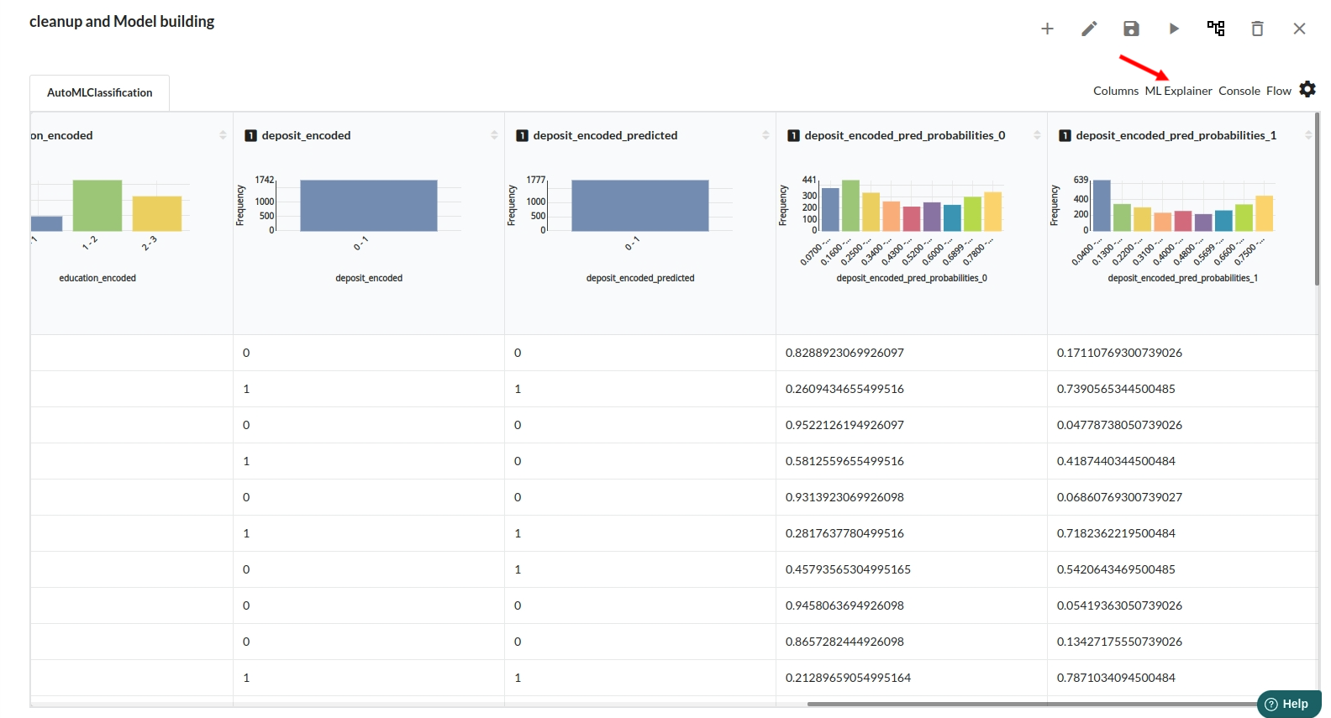The image size is (1331, 718).
Task: Open the Columns view
Action: 1116,91
